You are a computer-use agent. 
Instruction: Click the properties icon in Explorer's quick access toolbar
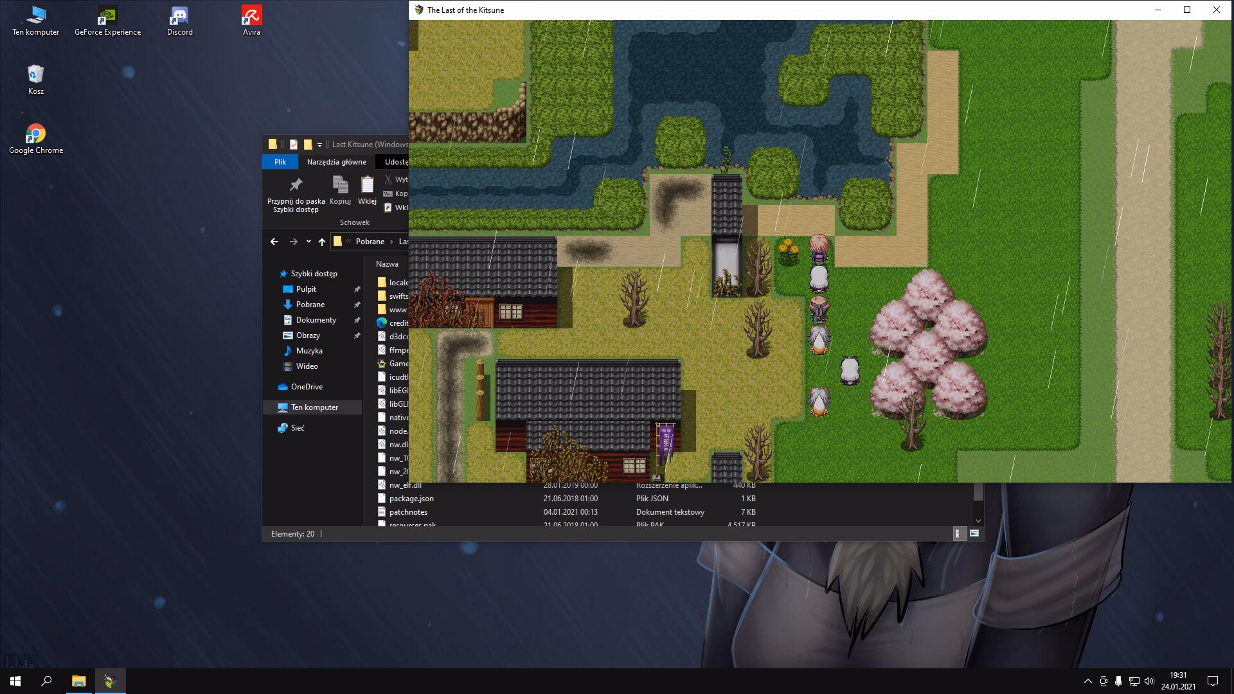pos(294,145)
